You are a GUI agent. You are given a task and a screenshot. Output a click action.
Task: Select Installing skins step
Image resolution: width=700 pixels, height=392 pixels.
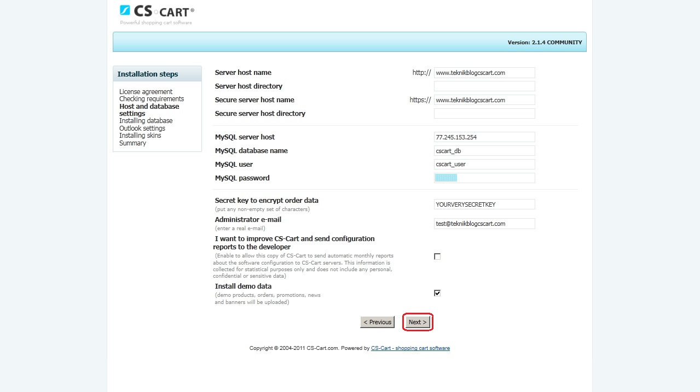[x=140, y=136]
